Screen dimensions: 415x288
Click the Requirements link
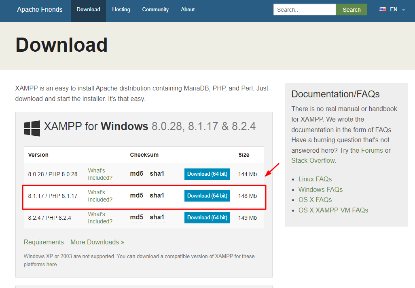[44, 242]
